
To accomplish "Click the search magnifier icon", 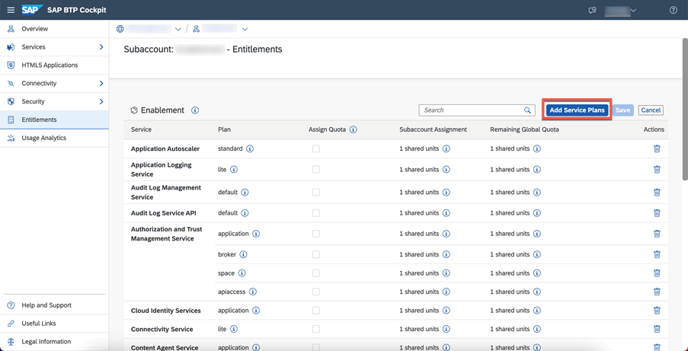I will [x=527, y=110].
